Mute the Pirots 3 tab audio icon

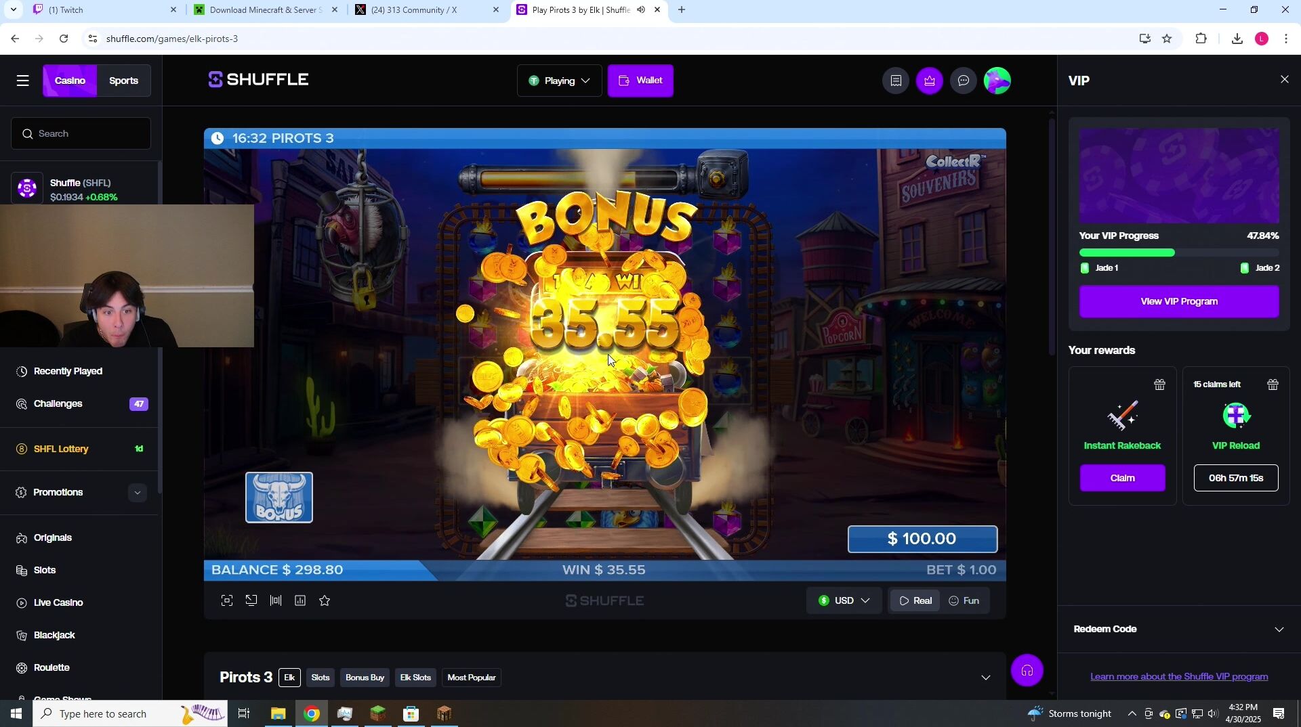coord(641,10)
